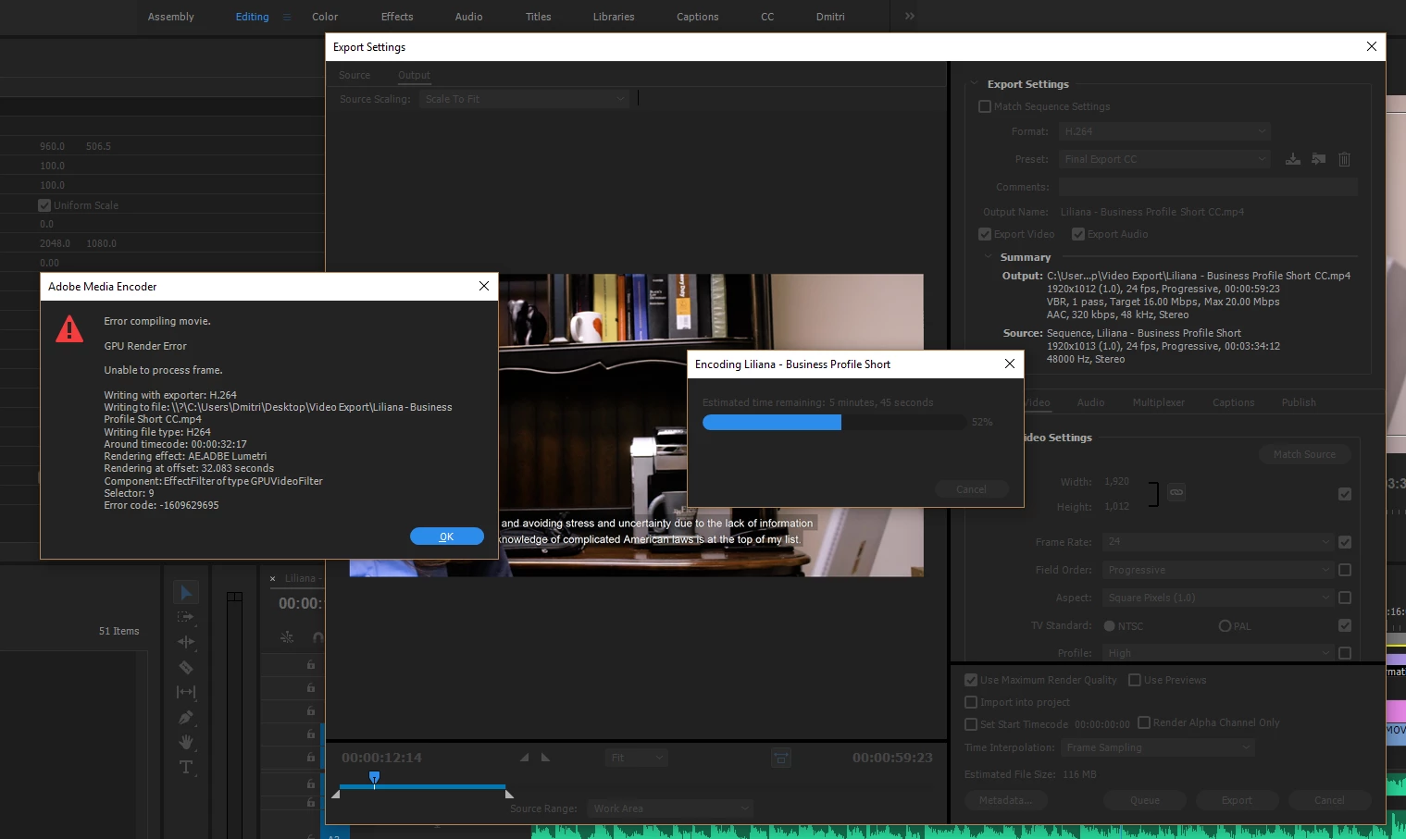Open the Field Order dropdown
Image resolution: width=1406 pixels, height=839 pixels.
pos(1218,570)
